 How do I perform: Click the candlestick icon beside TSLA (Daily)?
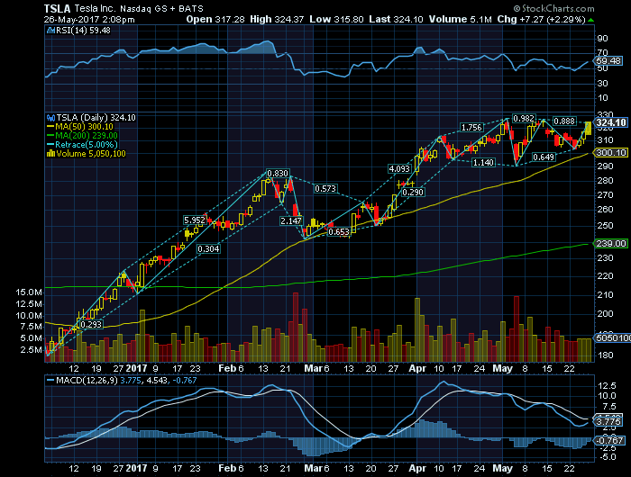50,118
